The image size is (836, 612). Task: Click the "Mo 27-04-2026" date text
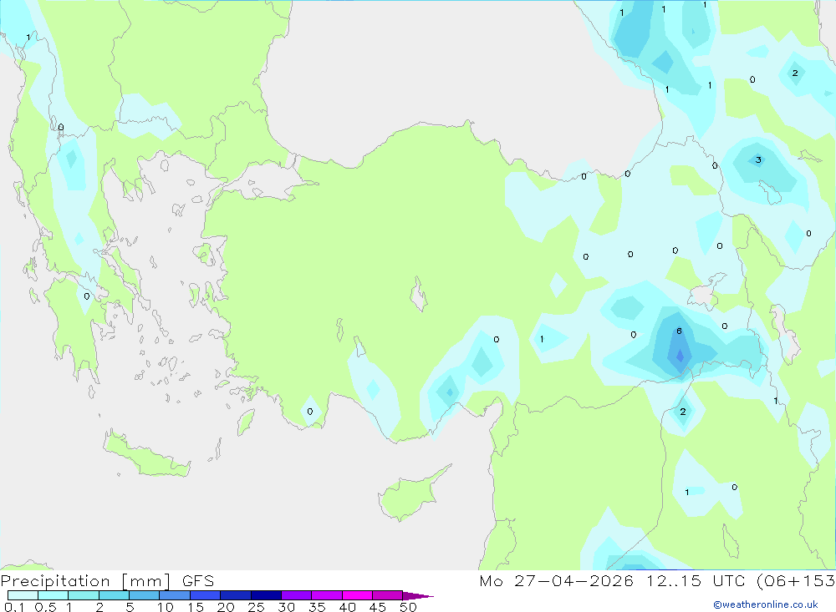556,581
